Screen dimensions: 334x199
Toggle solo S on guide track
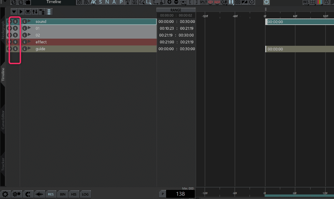point(15,49)
